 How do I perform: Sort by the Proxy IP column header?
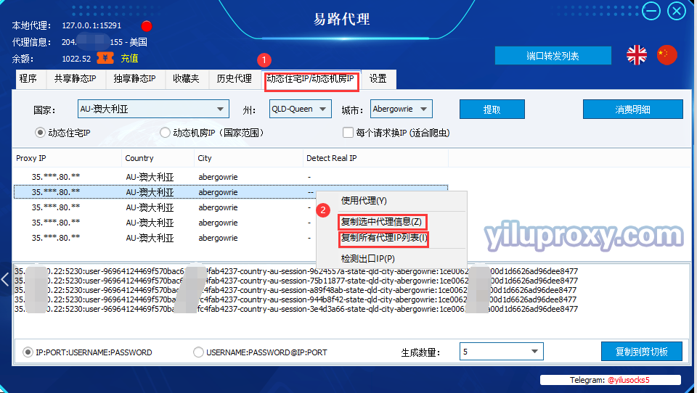point(67,158)
